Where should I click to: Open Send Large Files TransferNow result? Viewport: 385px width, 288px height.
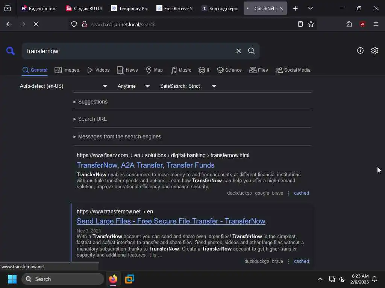click(171, 221)
